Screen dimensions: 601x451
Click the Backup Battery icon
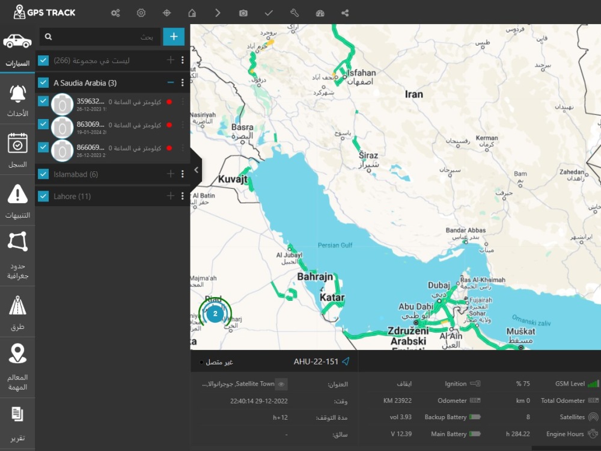click(475, 417)
